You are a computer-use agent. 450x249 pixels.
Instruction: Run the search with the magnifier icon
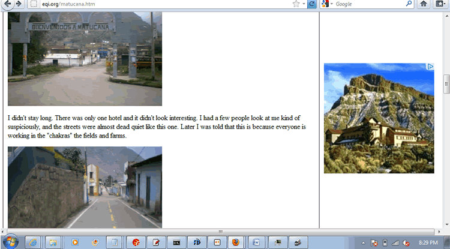pyautogui.click(x=409, y=4)
